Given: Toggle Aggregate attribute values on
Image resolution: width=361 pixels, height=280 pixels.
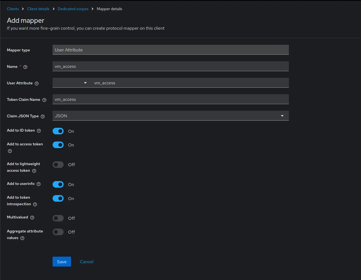Looking at the screenshot, I should pyautogui.click(x=58, y=232).
